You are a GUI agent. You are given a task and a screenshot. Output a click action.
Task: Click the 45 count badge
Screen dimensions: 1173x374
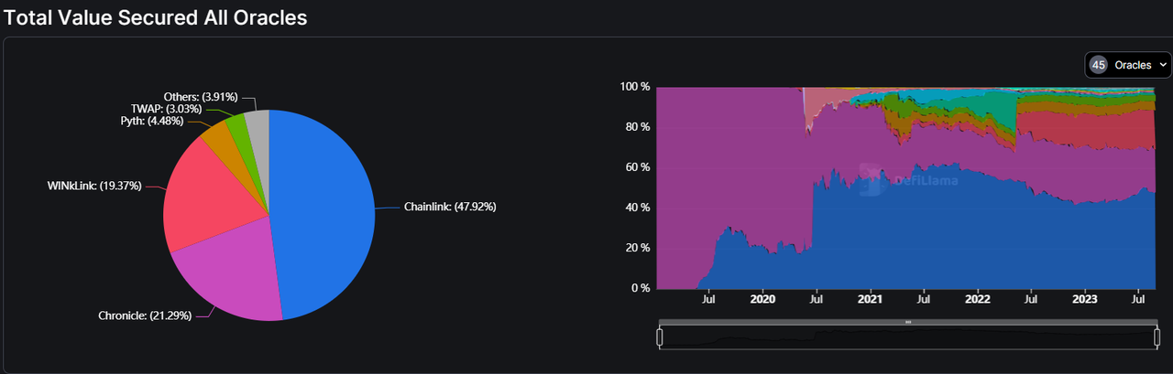point(1098,65)
